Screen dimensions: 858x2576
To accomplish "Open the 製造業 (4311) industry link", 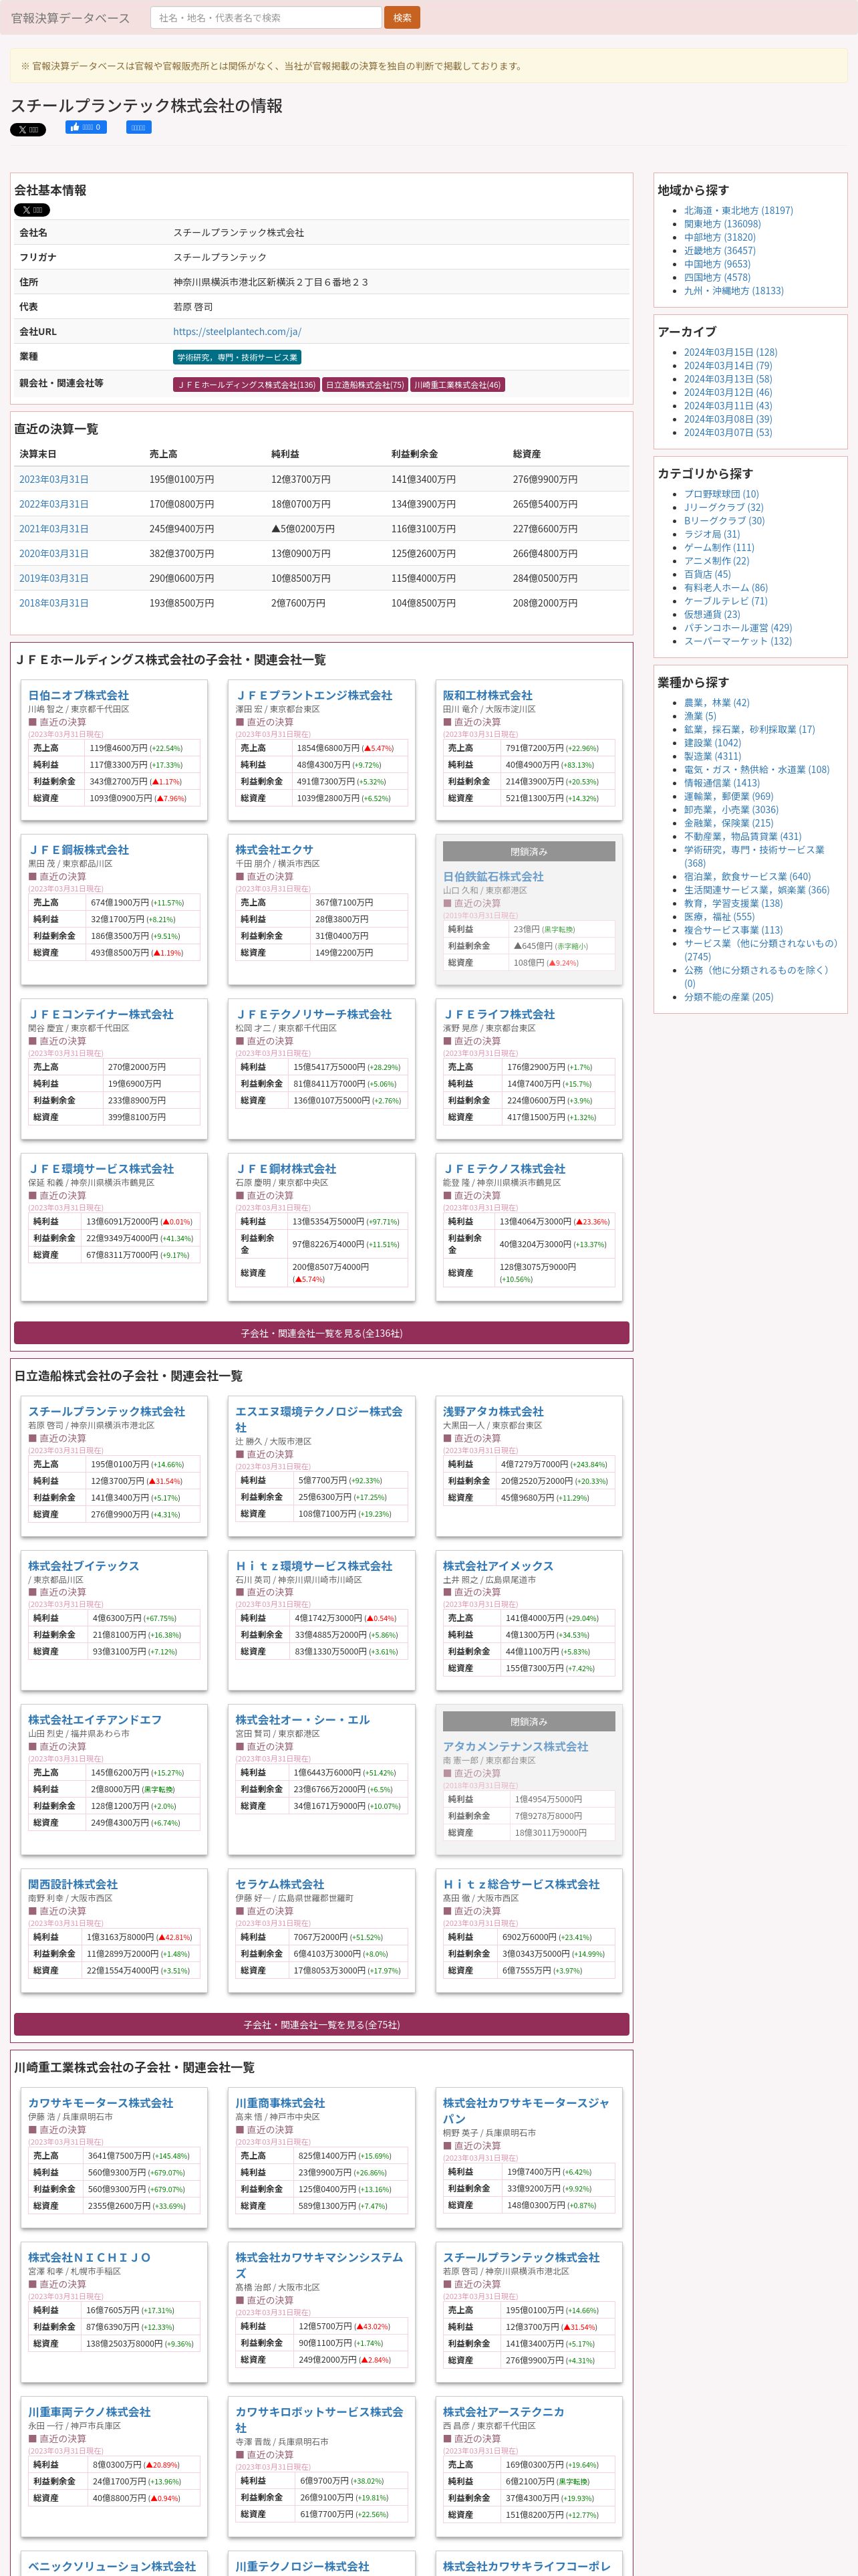I will click(x=713, y=756).
